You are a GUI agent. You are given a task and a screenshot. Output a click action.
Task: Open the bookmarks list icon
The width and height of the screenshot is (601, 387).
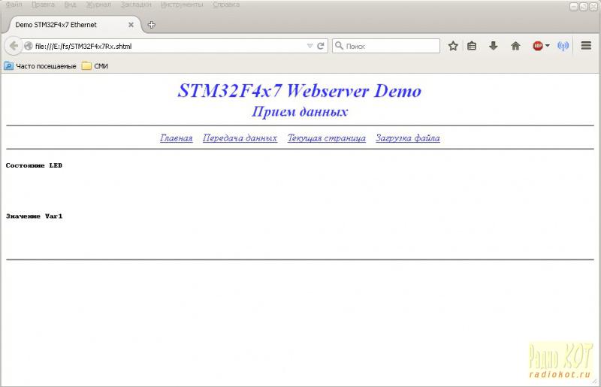click(x=473, y=46)
